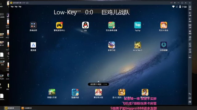Viewport: 197px width, 110px height.
Task: Open 荣耀大天使 in the dock
Action: (52, 92)
